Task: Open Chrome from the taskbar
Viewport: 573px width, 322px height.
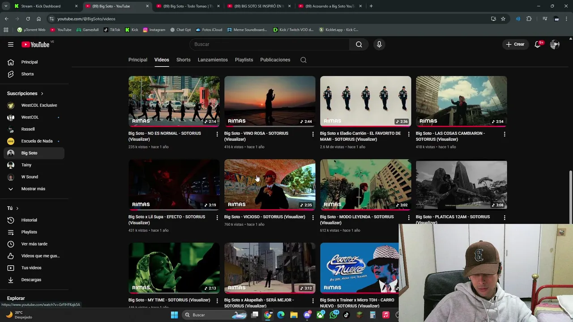Action: pyautogui.click(x=268, y=315)
